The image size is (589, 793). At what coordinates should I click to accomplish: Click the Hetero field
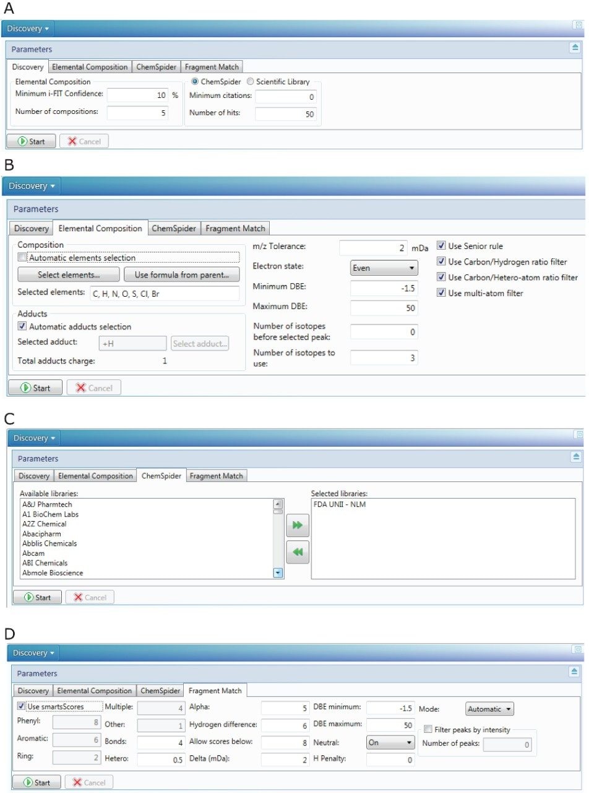(x=161, y=759)
